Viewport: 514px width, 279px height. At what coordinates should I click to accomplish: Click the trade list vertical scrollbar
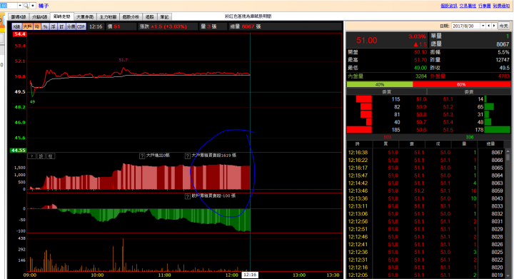508,213
